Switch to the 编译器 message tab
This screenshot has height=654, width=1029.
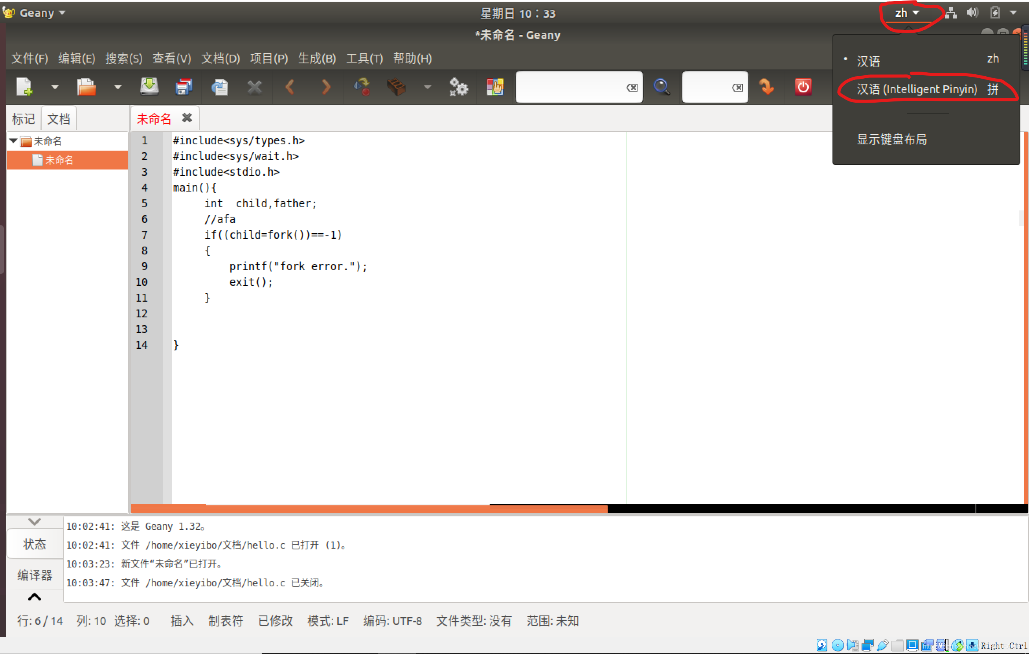(35, 575)
